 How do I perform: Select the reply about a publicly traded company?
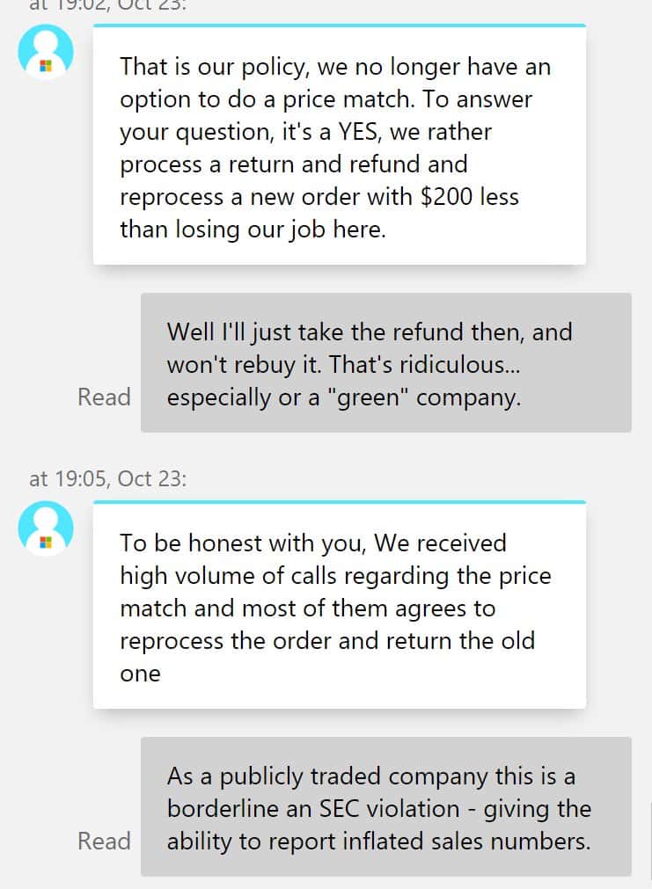(386, 807)
